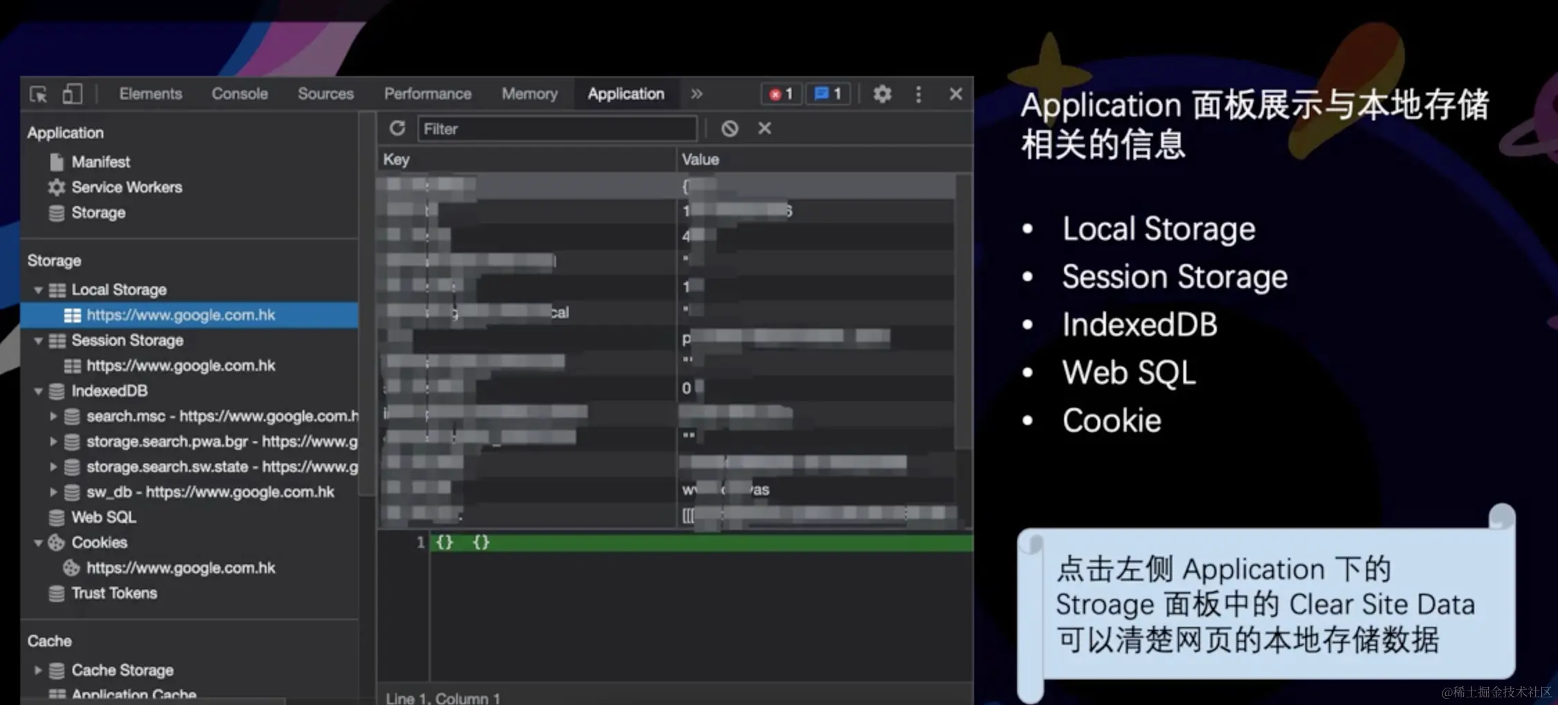Viewport: 1558px width, 705px height.
Task: Click the 'Storage' section heading
Action: click(x=55, y=261)
